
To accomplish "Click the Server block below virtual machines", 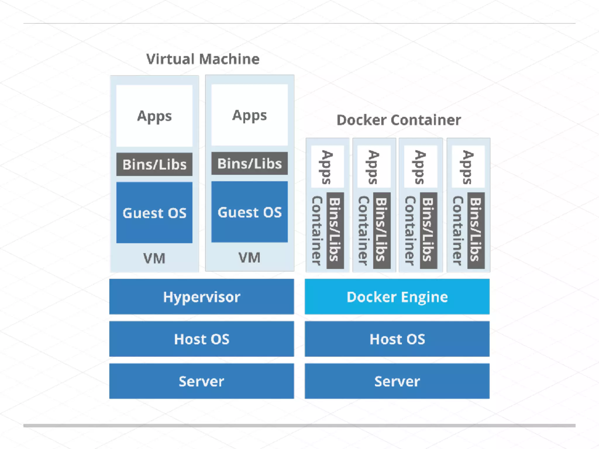I will 202,381.
